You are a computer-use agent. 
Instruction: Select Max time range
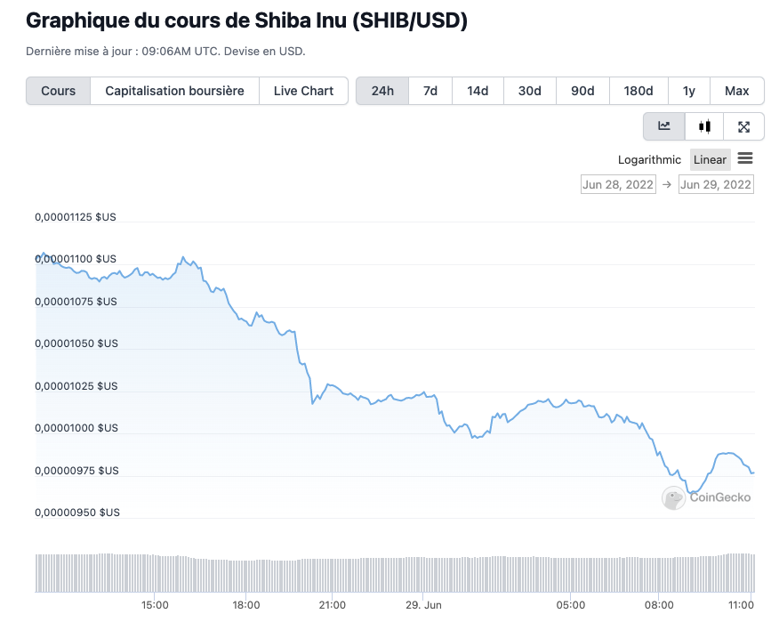(737, 91)
